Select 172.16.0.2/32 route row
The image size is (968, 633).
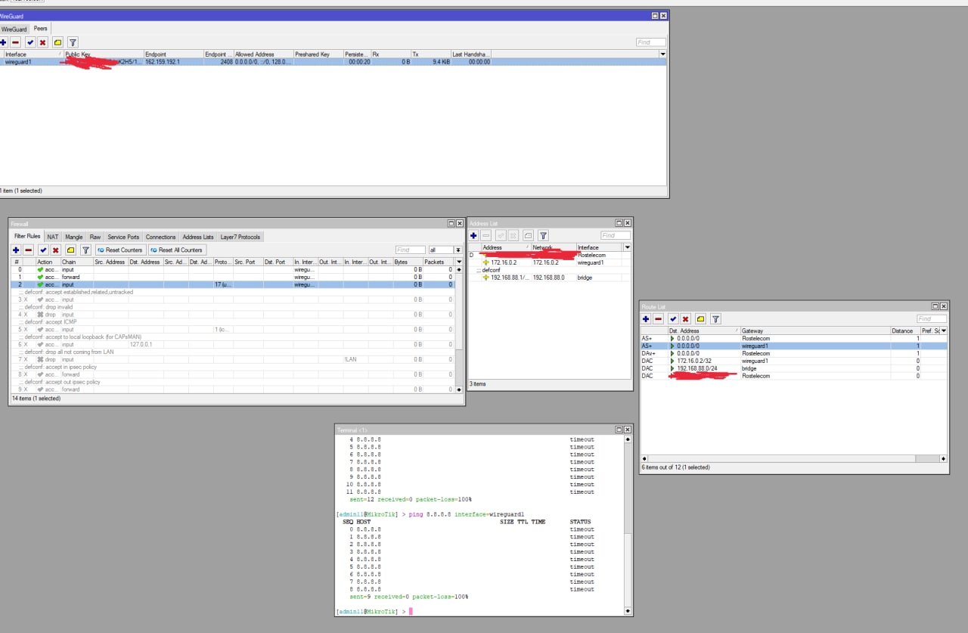pyautogui.click(x=793, y=361)
